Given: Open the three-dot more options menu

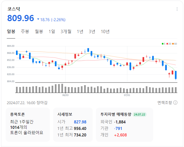Looking at the screenshot, I should [x=177, y=9].
